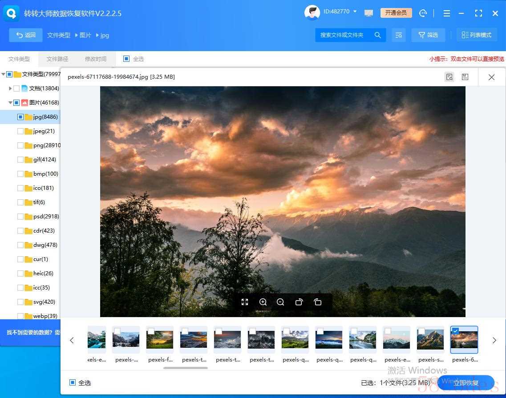Click the 开通会员 membership button
Viewport: 506px width, 398px height.
[396, 13]
